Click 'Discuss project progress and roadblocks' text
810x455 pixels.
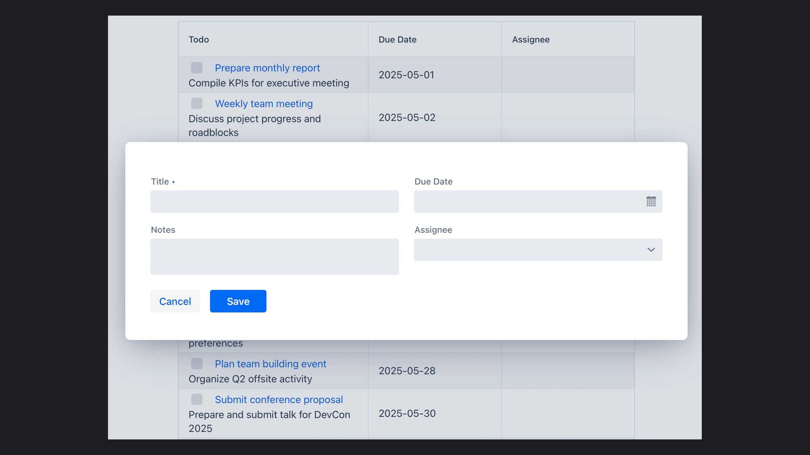(255, 126)
